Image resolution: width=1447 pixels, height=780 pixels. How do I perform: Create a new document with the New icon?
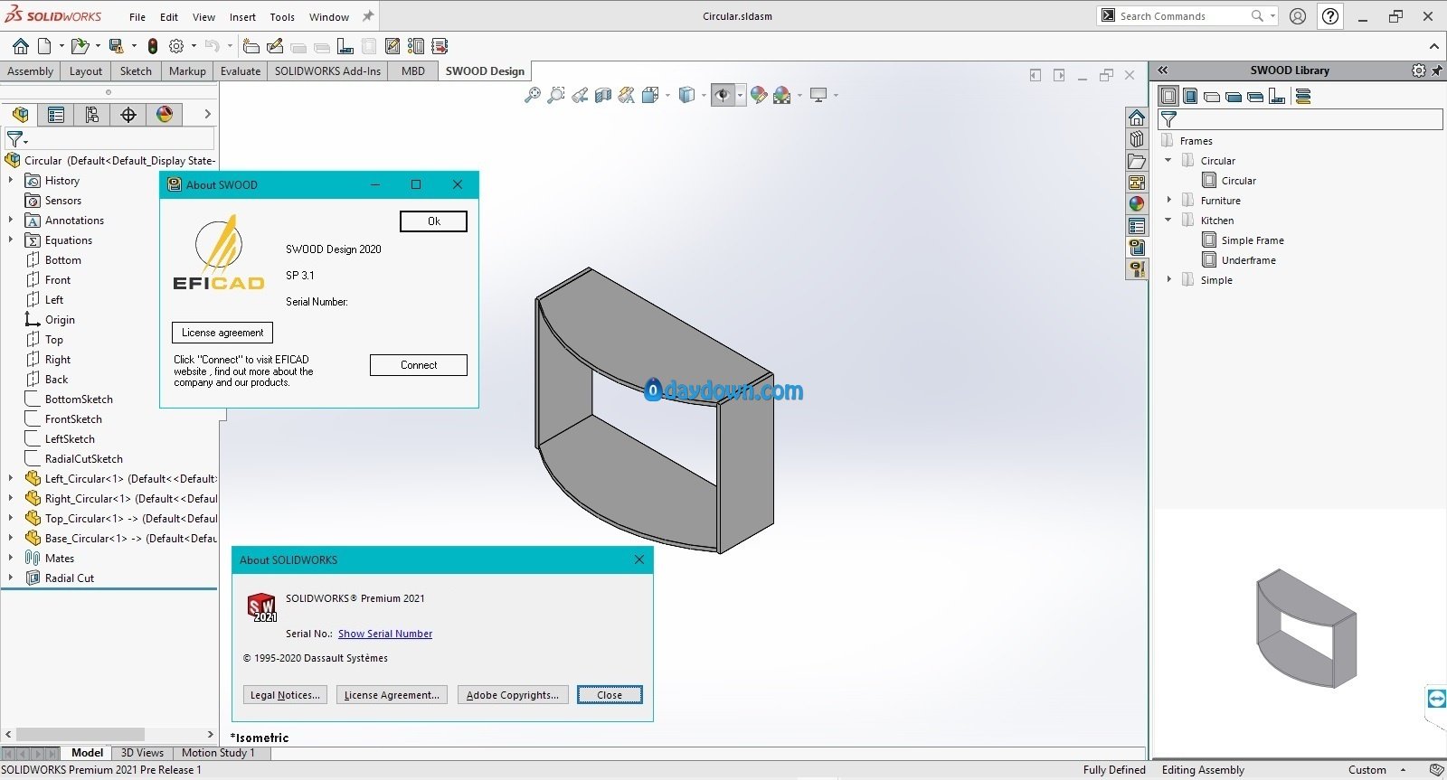(44, 46)
